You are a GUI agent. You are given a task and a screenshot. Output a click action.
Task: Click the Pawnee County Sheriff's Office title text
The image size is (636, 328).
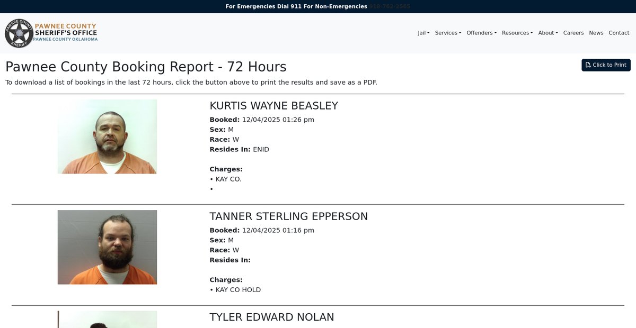(x=66, y=32)
